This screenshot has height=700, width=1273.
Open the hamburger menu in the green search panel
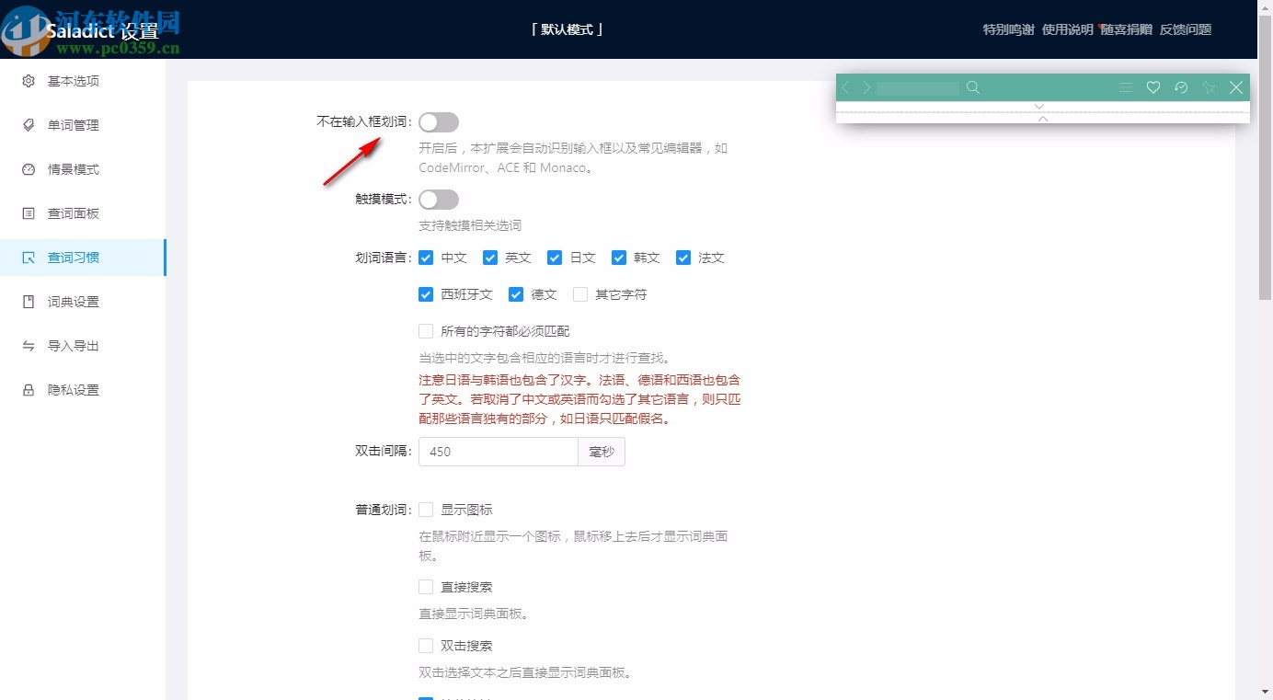coord(1125,86)
